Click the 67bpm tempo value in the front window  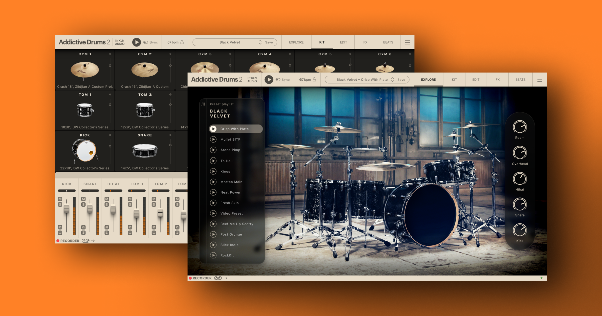tap(305, 79)
